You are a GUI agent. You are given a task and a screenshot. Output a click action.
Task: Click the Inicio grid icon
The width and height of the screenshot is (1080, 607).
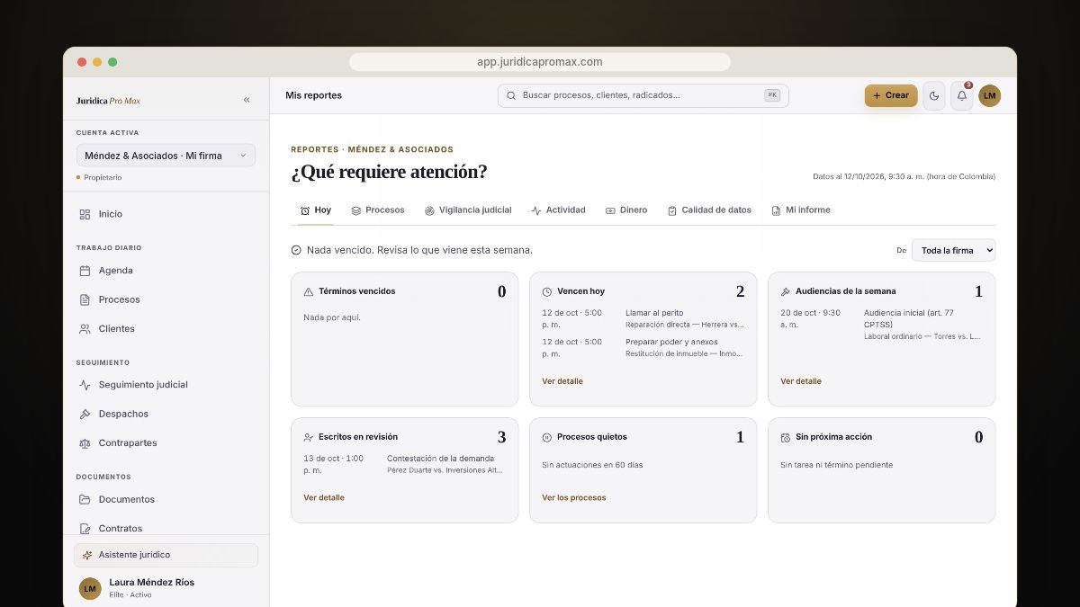click(x=85, y=214)
